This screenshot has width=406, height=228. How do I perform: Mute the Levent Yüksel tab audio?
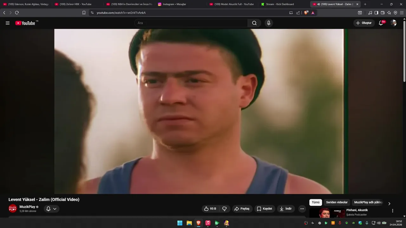pyautogui.click(x=318, y=4)
